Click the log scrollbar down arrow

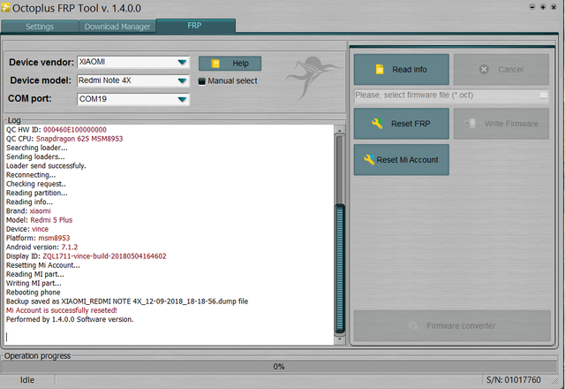[339, 339]
